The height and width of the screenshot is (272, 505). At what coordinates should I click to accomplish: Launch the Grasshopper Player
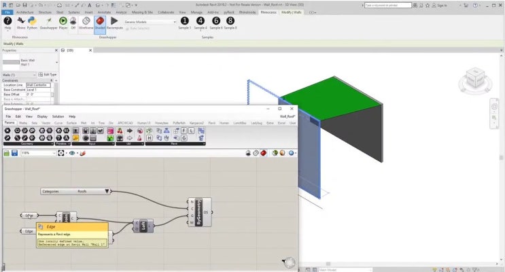click(63, 23)
